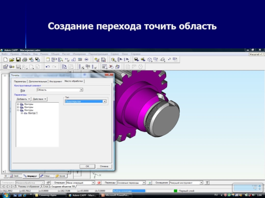Click the Save diskette icon
The image size is (265, 198).
[18, 60]
